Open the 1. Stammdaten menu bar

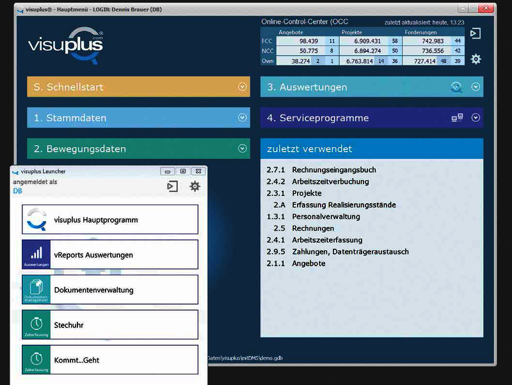click(138, 118)
